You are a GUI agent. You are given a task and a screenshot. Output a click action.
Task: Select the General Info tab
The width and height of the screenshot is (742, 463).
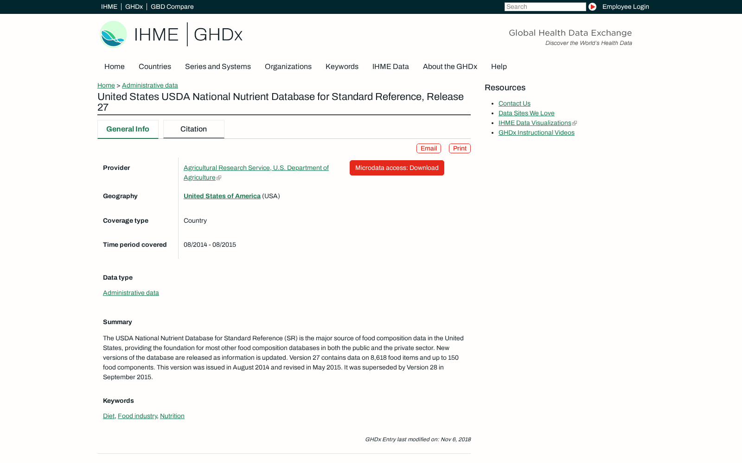[x=128, y=129]
